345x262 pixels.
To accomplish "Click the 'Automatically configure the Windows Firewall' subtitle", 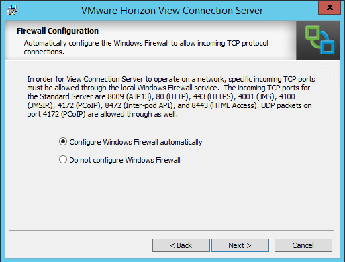I will [97, 43].
